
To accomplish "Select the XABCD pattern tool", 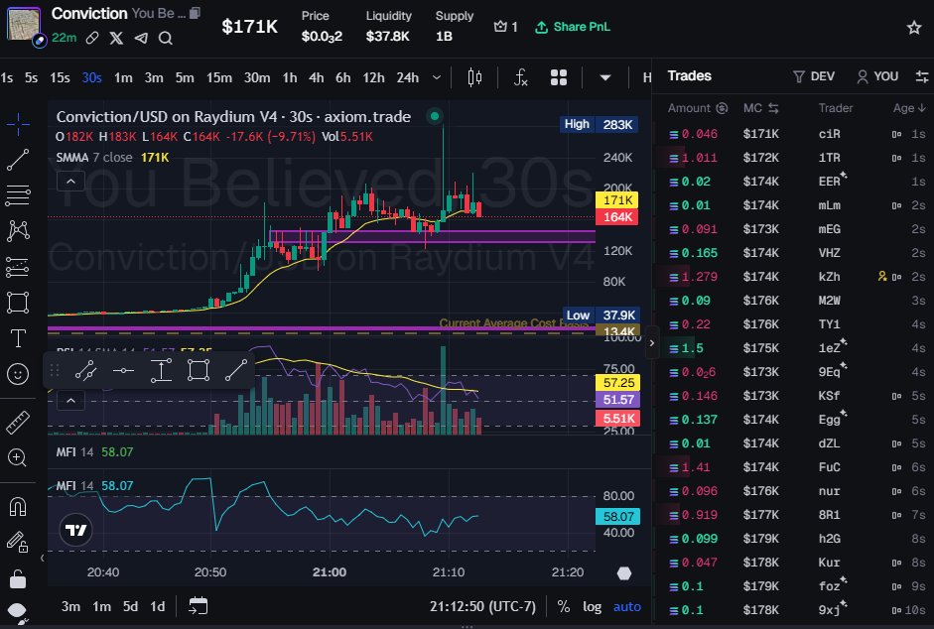I will 18,230.
